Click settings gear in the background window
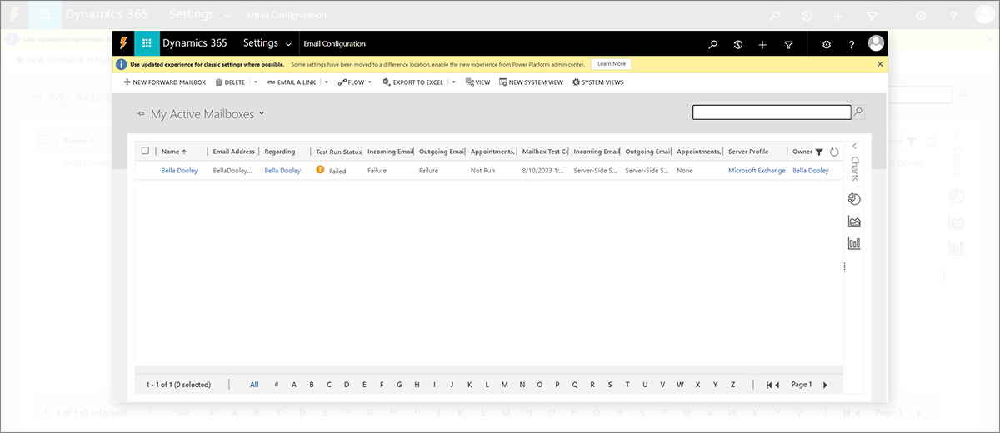 click(921, 15)
